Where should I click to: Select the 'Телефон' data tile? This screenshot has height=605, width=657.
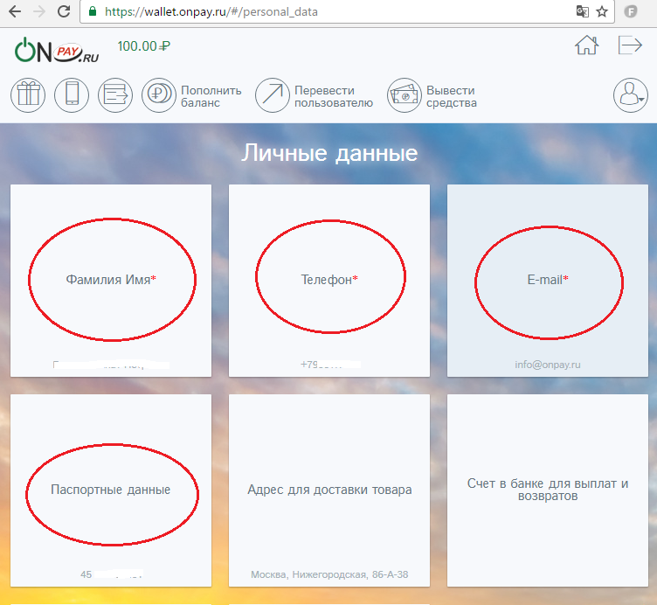click(x=329, y=280)
